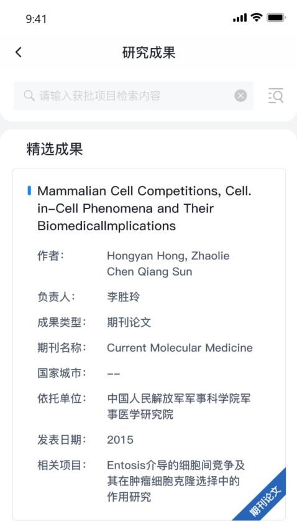This screenshot has height=529, width=297.
Task: Tap the cellular signal icon
Action: coord(240,17)
